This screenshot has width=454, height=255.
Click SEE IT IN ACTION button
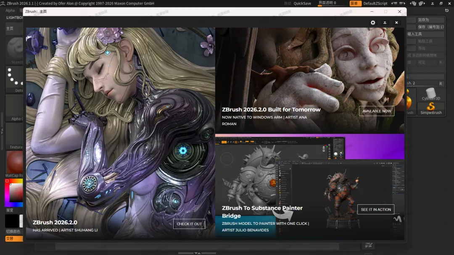tap(376, 209)
